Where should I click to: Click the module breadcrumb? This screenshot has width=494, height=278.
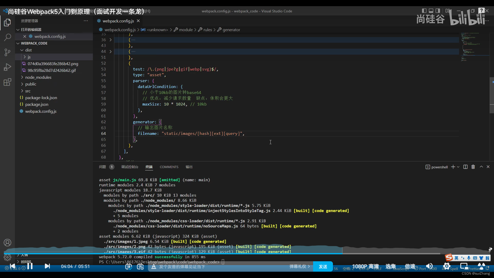click(186, 30)
